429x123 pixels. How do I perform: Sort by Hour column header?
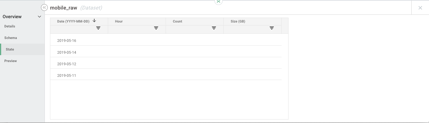[119, 21]
